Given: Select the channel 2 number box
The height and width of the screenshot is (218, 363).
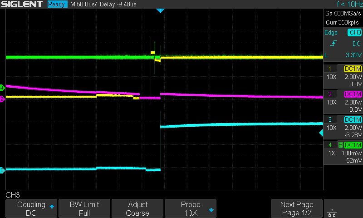Looking at the screenshot, I should click(x=330, y=94).
